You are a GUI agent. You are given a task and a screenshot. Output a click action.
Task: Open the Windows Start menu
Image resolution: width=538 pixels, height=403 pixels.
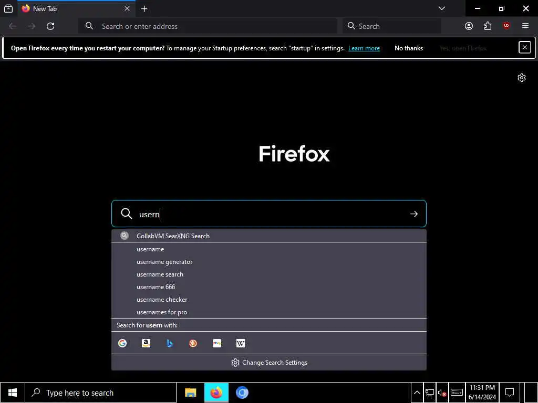click(x=13, y=393)
